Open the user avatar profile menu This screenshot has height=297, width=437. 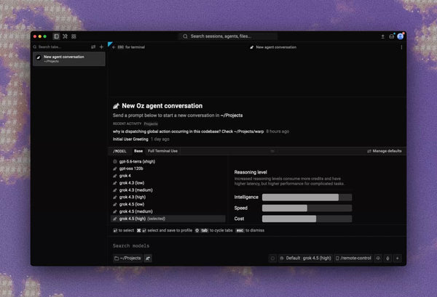pyautogui.click(x=401, y=36)
